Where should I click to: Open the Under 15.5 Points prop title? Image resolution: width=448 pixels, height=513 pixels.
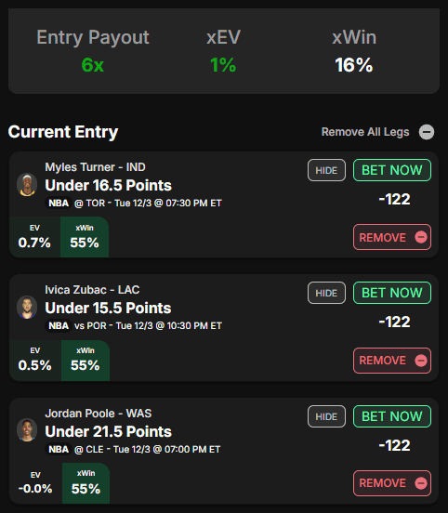tap(108, 308)
